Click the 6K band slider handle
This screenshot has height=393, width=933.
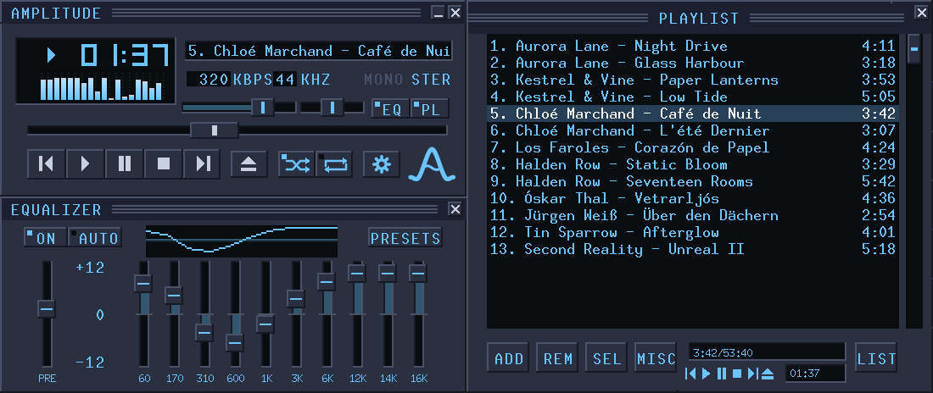pos(326,281)
